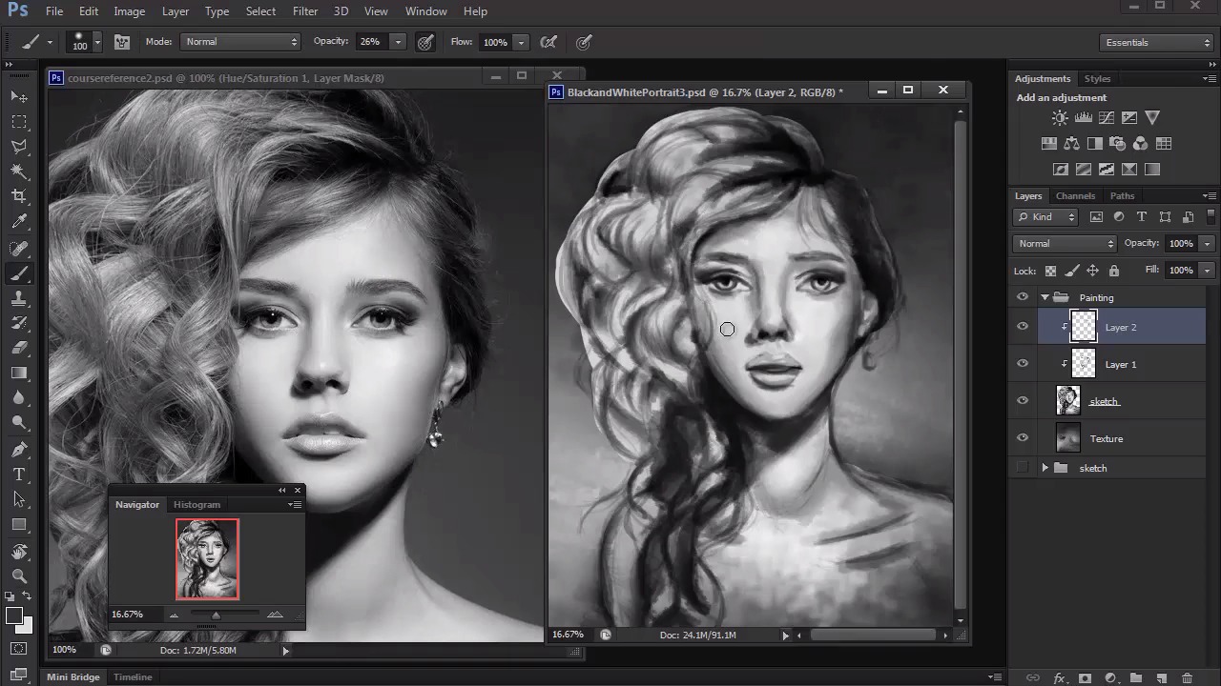Select the Hand tool
Image resolution: width=1221 pixels, height=686 pixels.
point(19,551)
